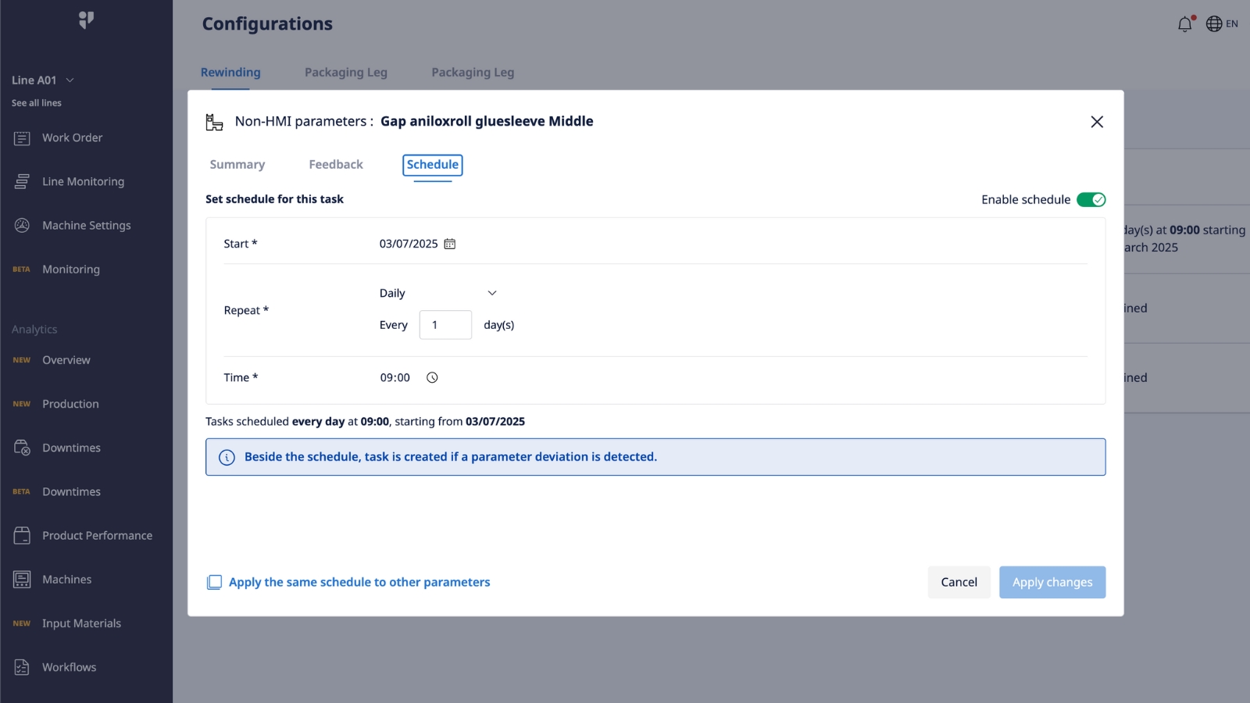Select the Rewinding configuration tab
This screenshot has height=703, width=1250.
230,72
